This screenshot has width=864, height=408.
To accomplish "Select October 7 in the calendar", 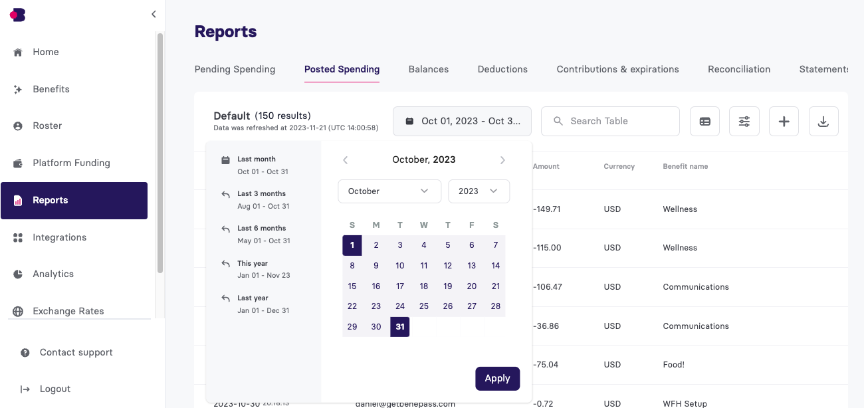I will coord(496,245).
